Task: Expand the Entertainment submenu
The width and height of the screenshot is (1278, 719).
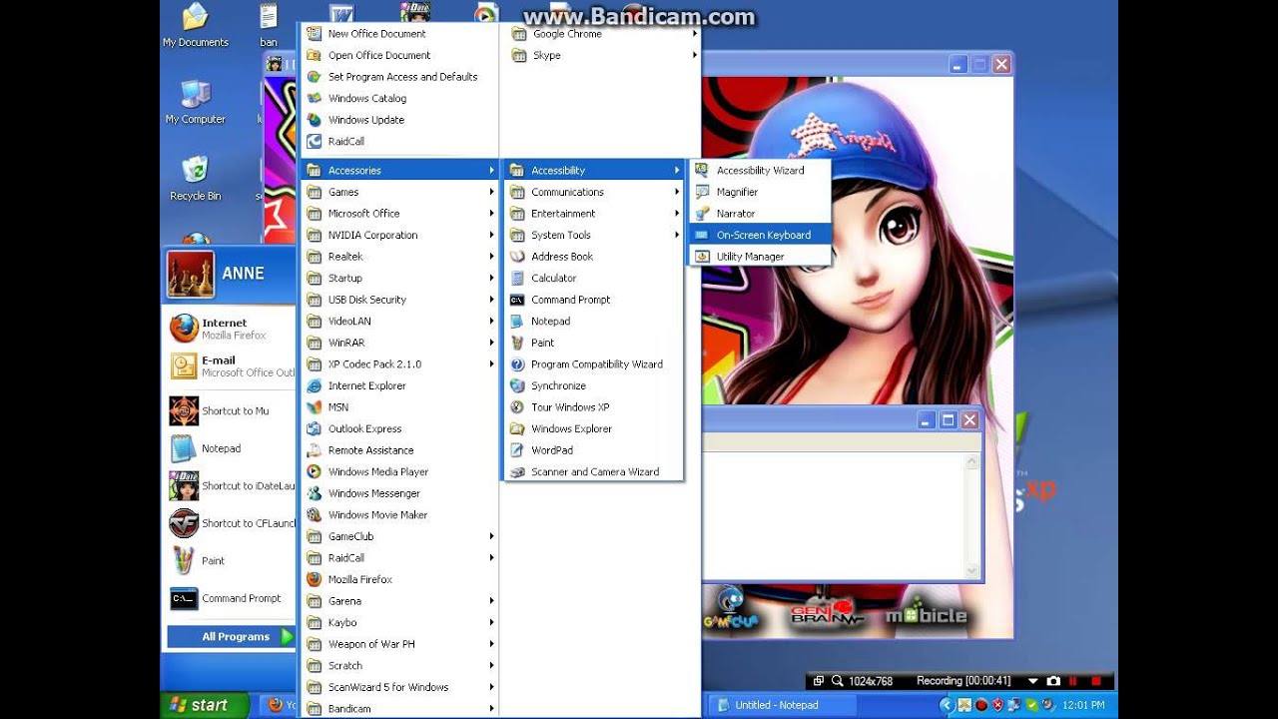Action: tap(594, 214)
